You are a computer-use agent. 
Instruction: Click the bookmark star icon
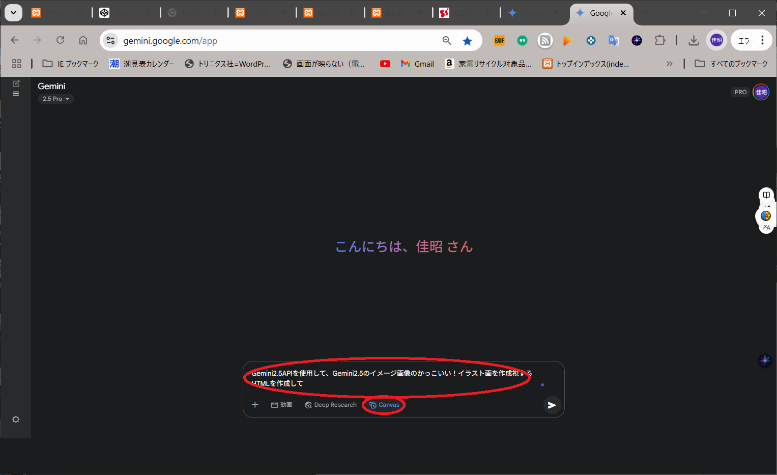(467, 41)
